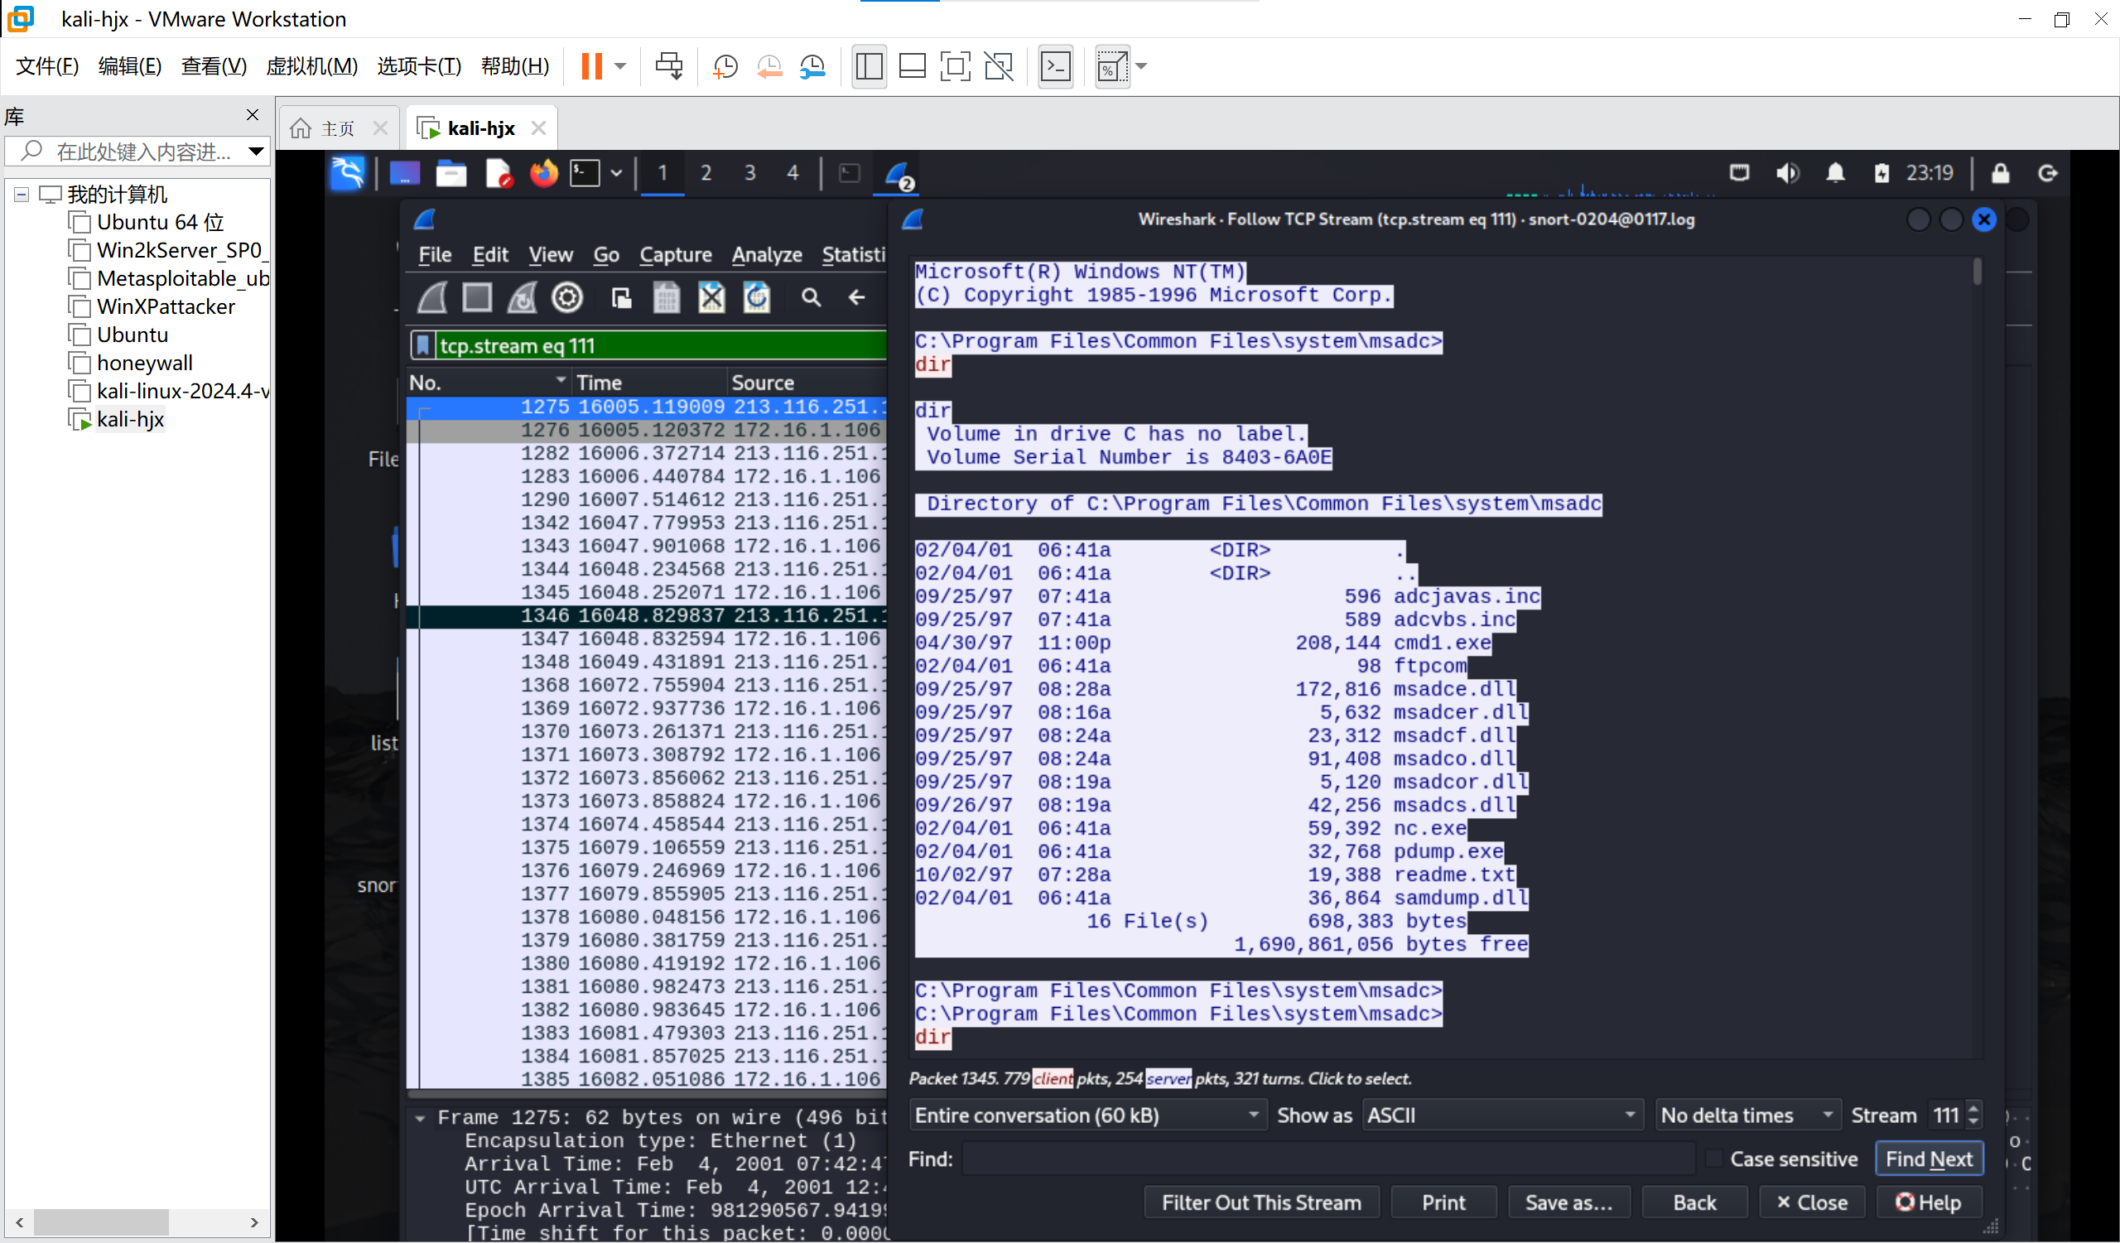Open the pause button dropdown arrow
This screenshot has height=1243, width=2120.
pos(620,65)
